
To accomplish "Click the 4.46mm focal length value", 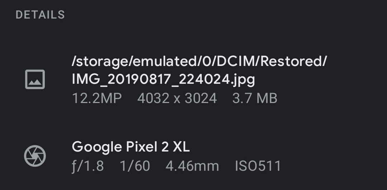I will [x=192, y=166].
